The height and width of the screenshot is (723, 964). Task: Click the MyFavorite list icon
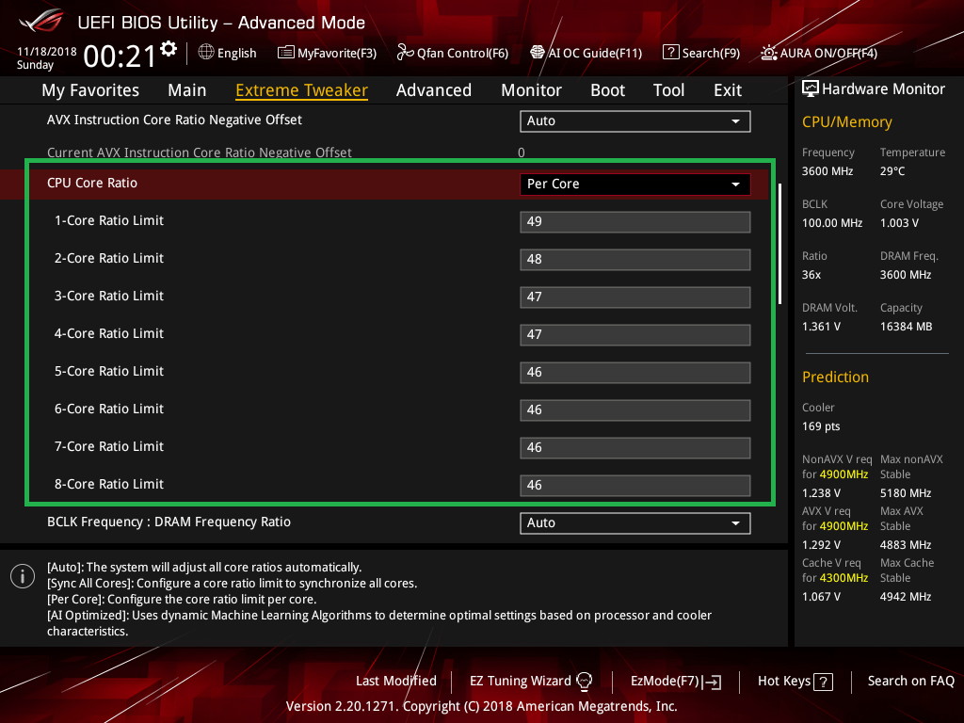coord(286,53)
